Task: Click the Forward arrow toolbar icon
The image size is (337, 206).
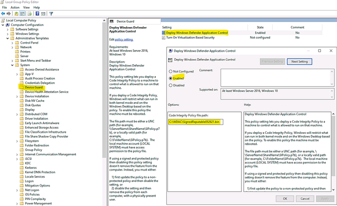Action: tap(9, 14)
